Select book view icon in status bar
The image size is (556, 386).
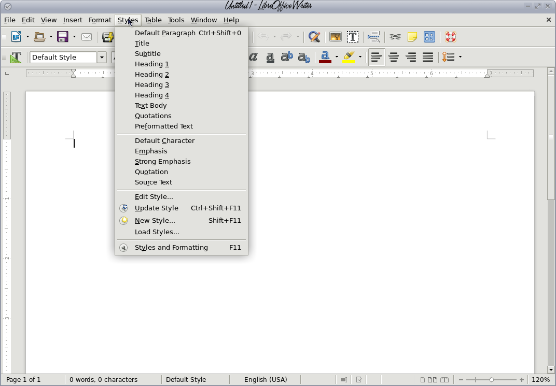[x=444, y=380]
